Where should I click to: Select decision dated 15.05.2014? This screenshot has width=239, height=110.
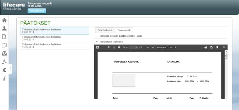(55, 46)
